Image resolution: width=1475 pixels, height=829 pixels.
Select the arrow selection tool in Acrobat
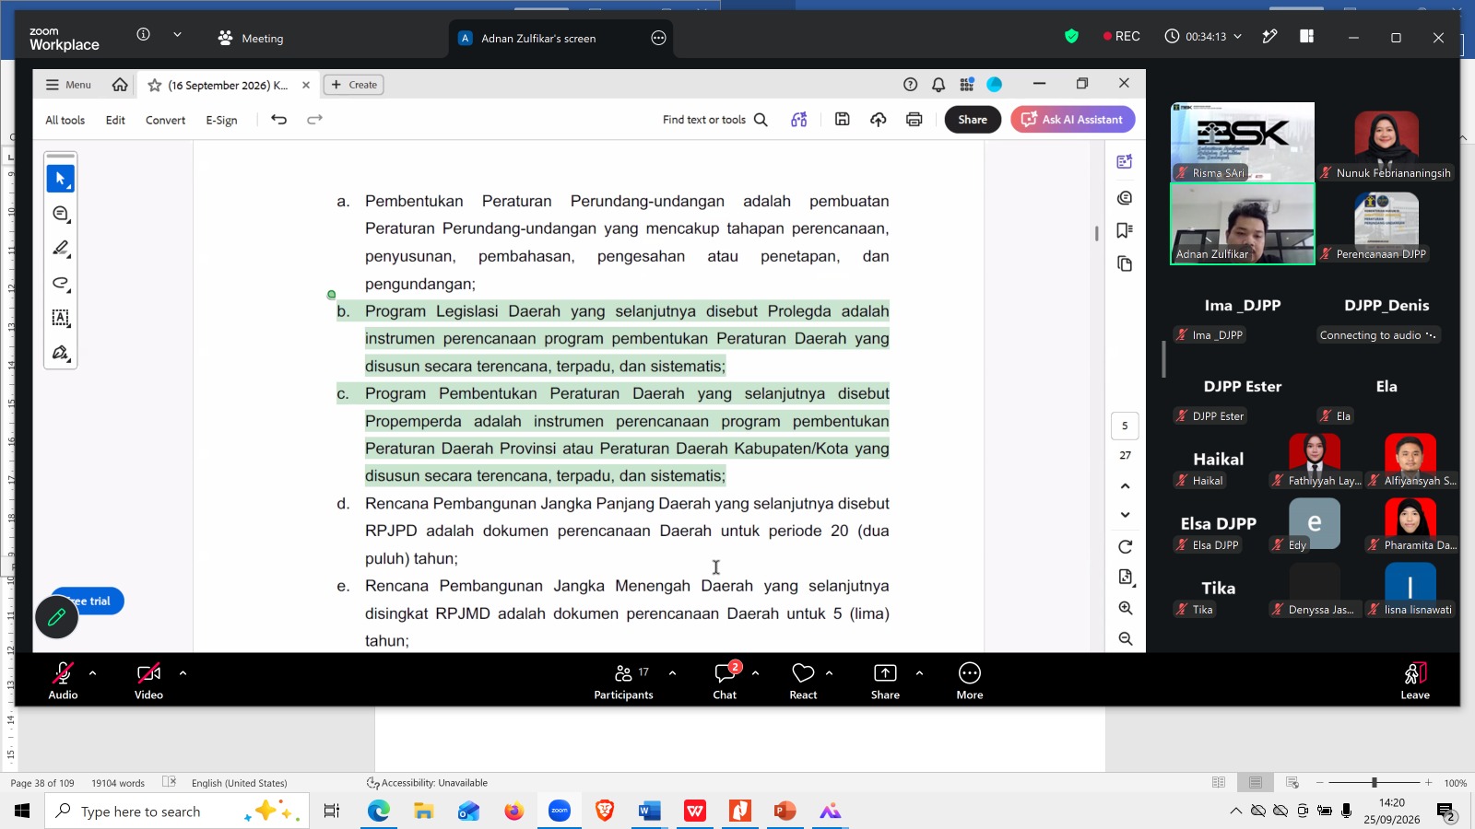(61, 179)
